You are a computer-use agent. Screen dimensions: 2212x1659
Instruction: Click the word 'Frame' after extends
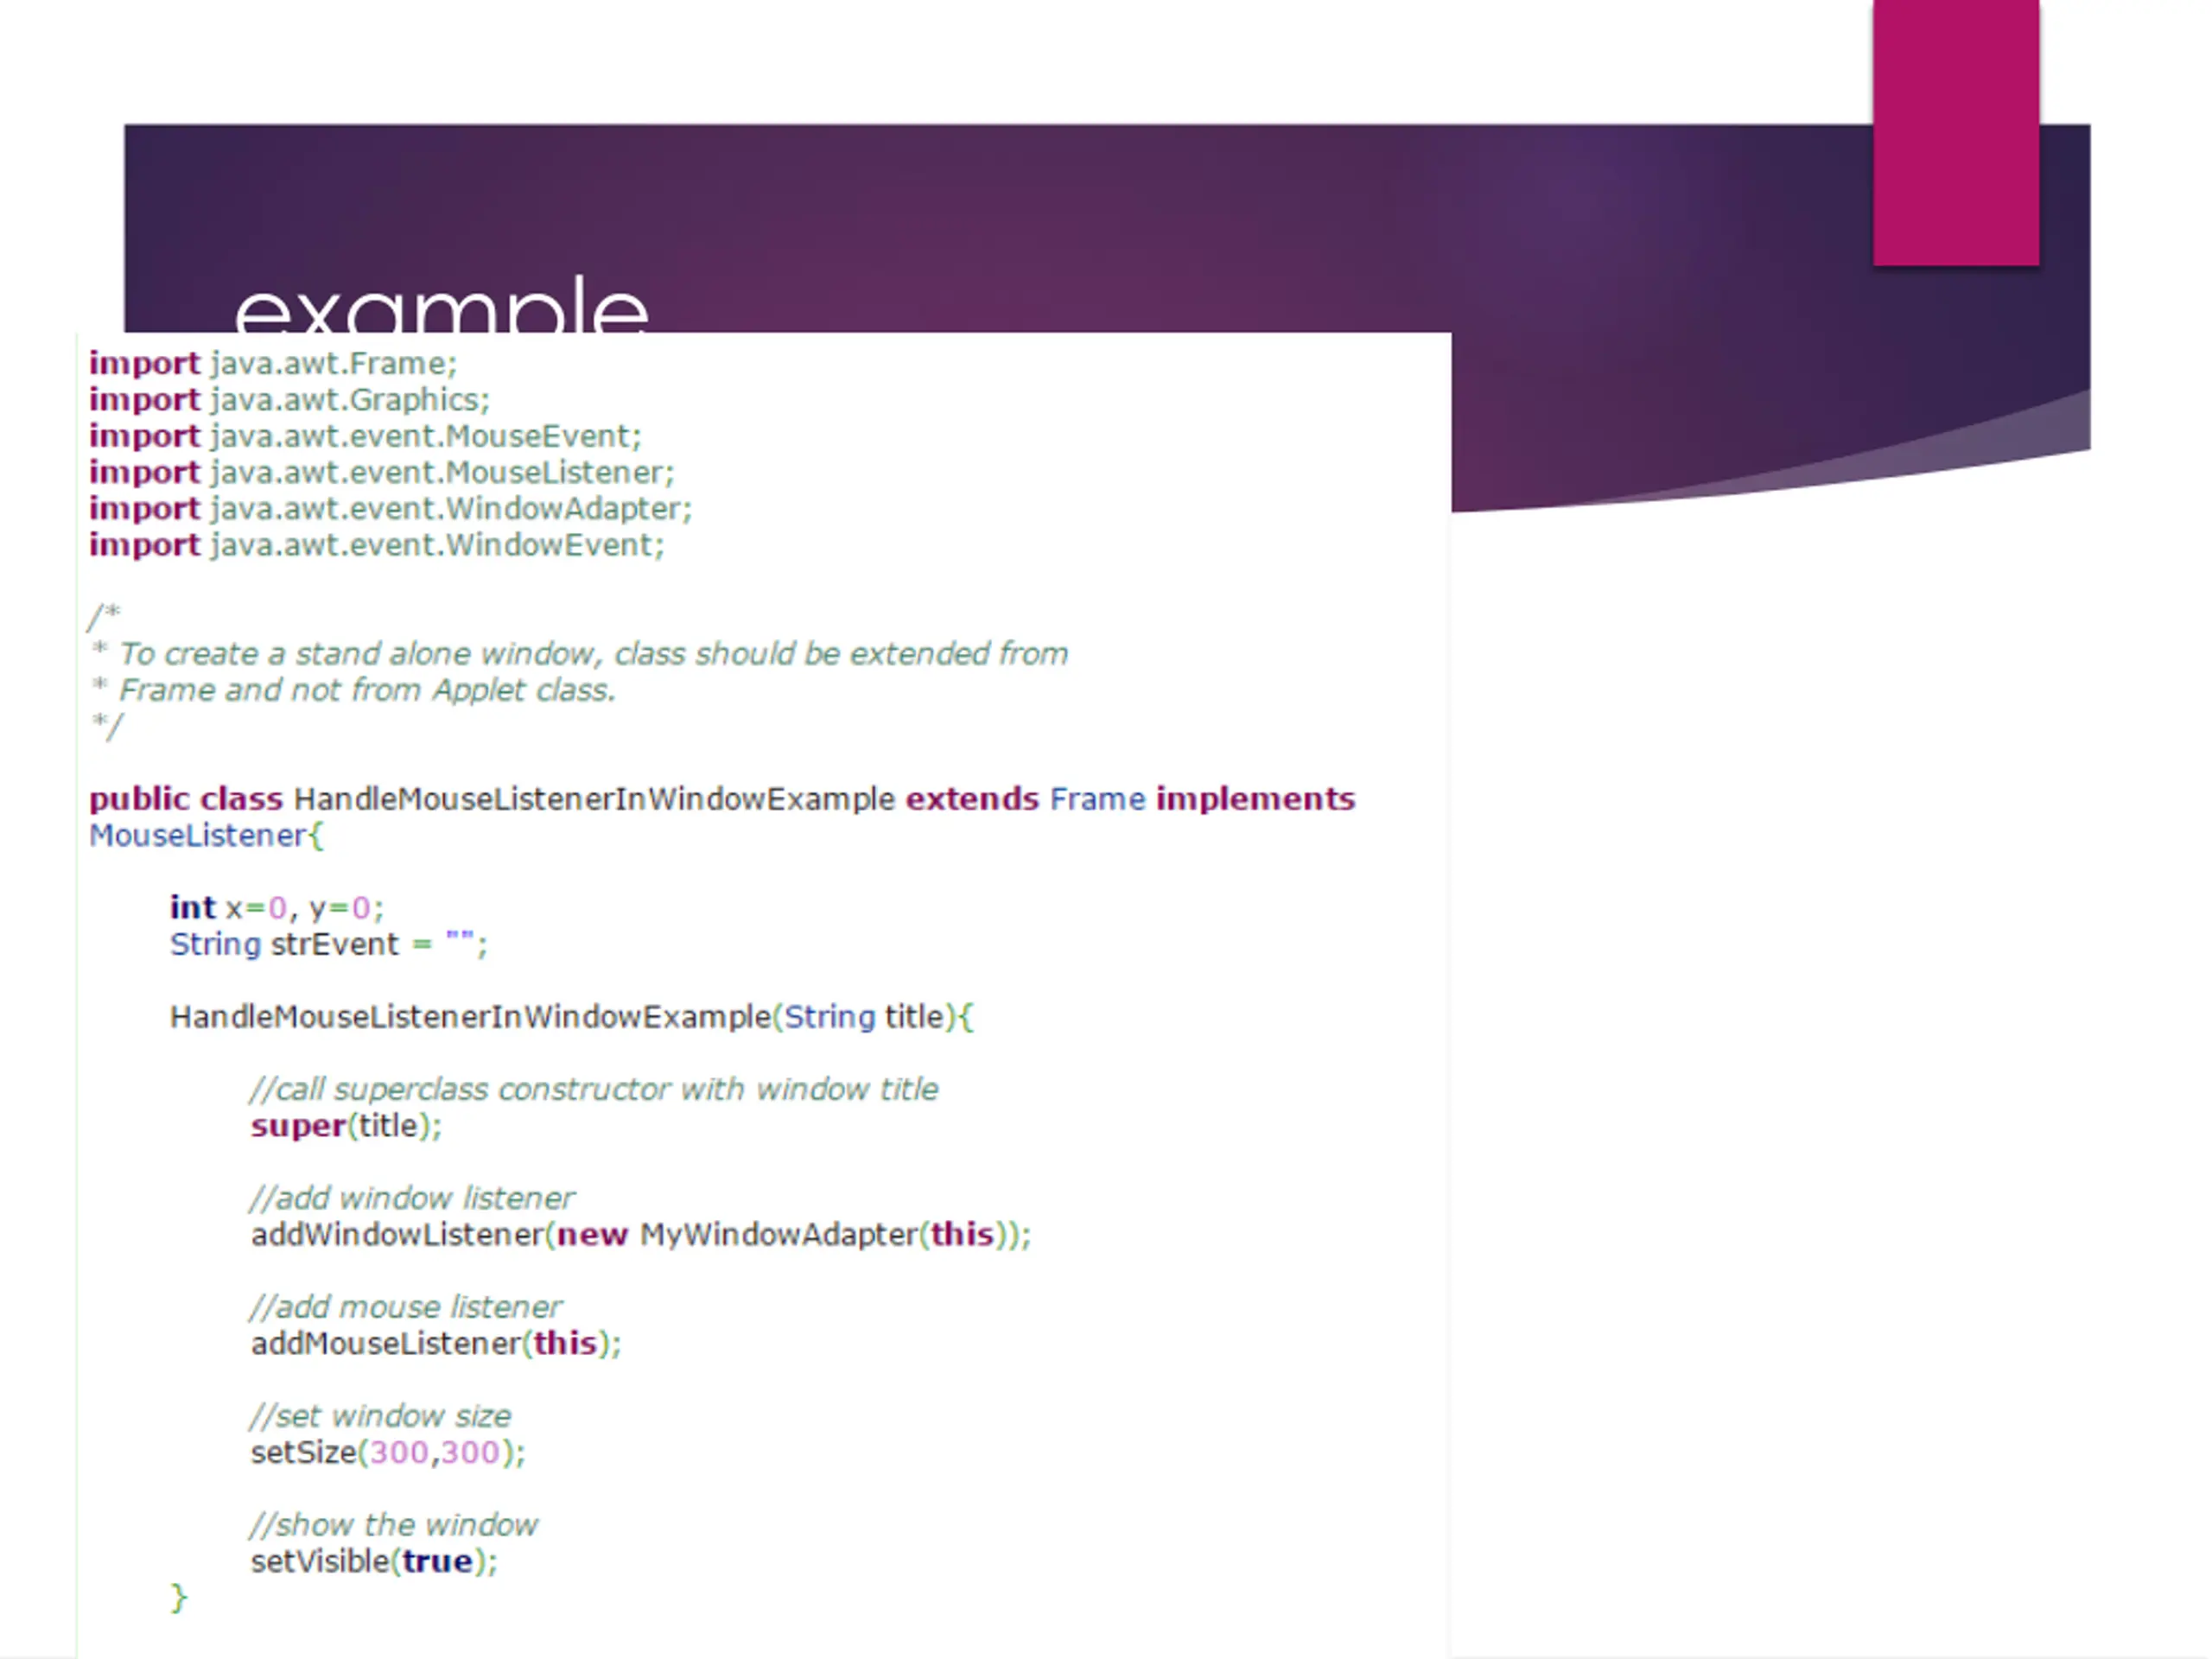click(1097, 799)
